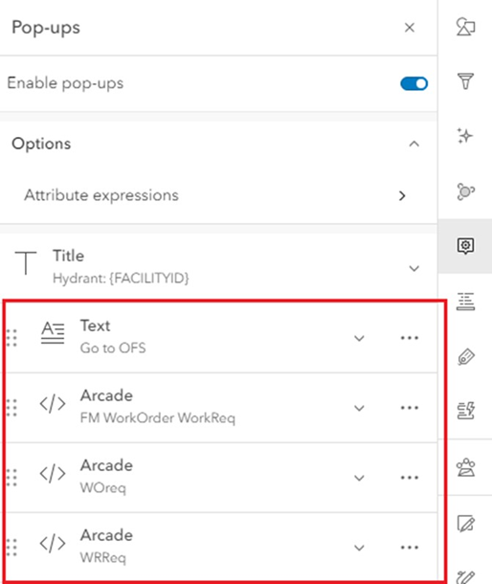Close the Pop-ups panel
492x584 pixels.
pos(410,28)
